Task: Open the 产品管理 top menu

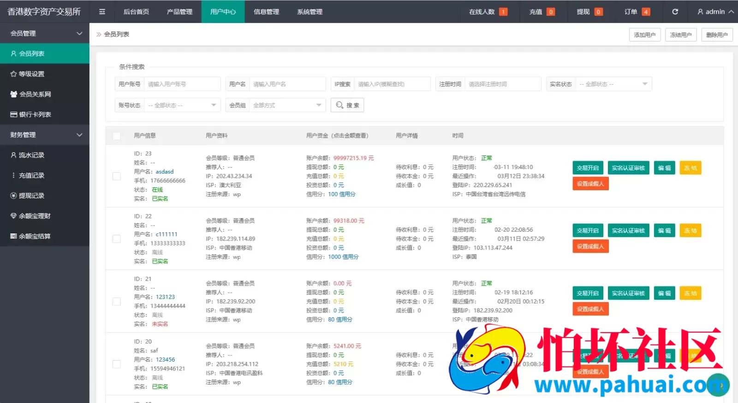Action: click(179, 12)
